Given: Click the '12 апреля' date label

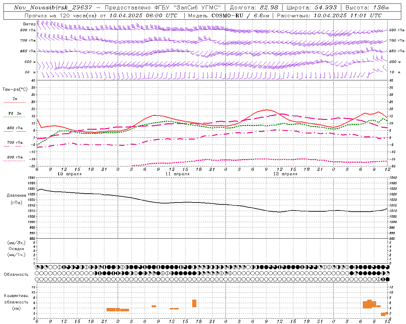Looking at the screenshot, I should click(x=285, y=174).
